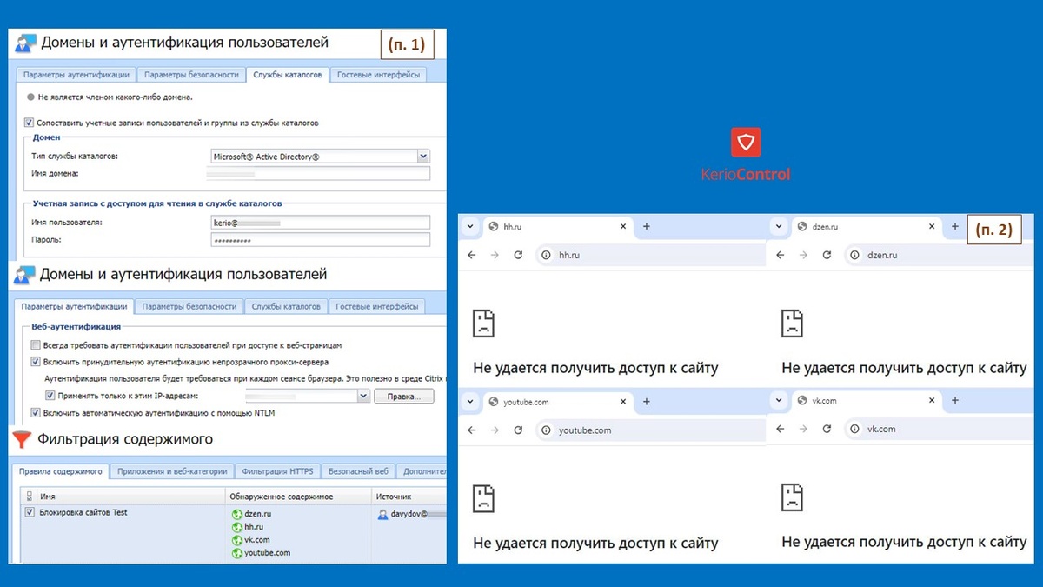Screen dimensions: 1043x587
Task: Click the user icon beside davydov@ source
Action: click(382, 514)
